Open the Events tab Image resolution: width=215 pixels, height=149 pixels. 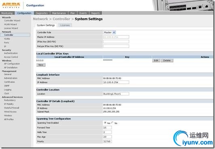83,13
